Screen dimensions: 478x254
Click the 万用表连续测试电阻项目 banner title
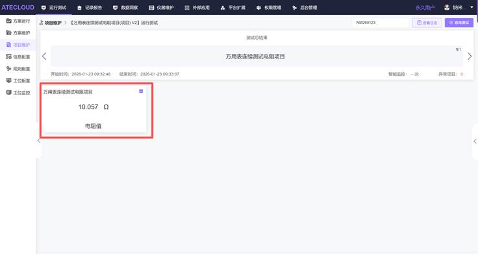pos(255,57)
